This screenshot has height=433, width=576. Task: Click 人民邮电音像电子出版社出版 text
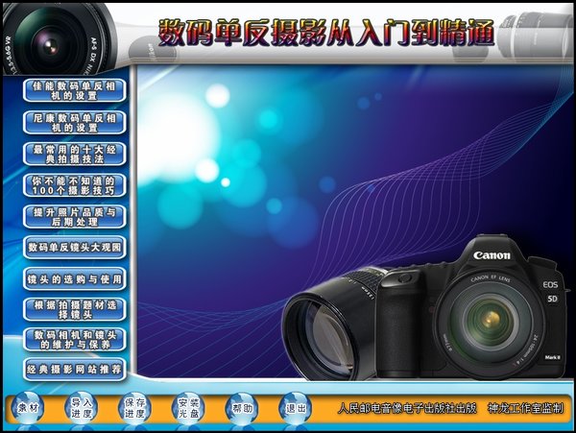(407, 408)
